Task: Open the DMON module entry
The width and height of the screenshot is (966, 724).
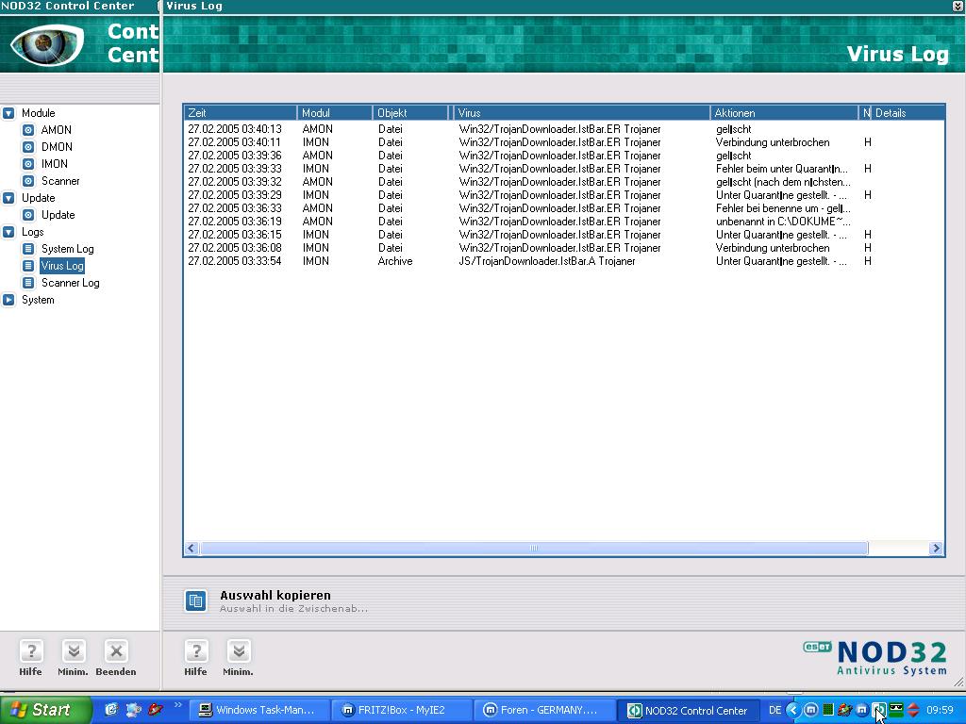Action: point(57,147)
